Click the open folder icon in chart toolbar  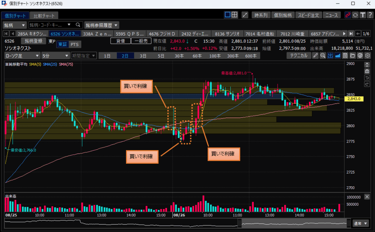coord(353,56)
